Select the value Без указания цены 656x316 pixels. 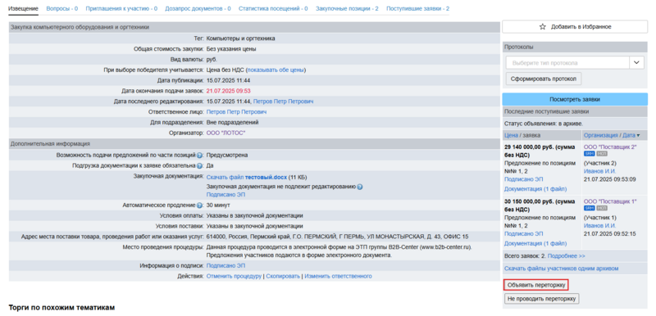pos(231,49)
